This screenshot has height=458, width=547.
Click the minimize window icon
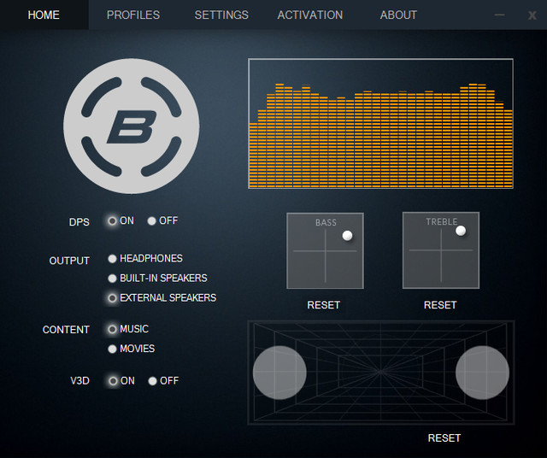pyautogui.click(x=500, y=15)
